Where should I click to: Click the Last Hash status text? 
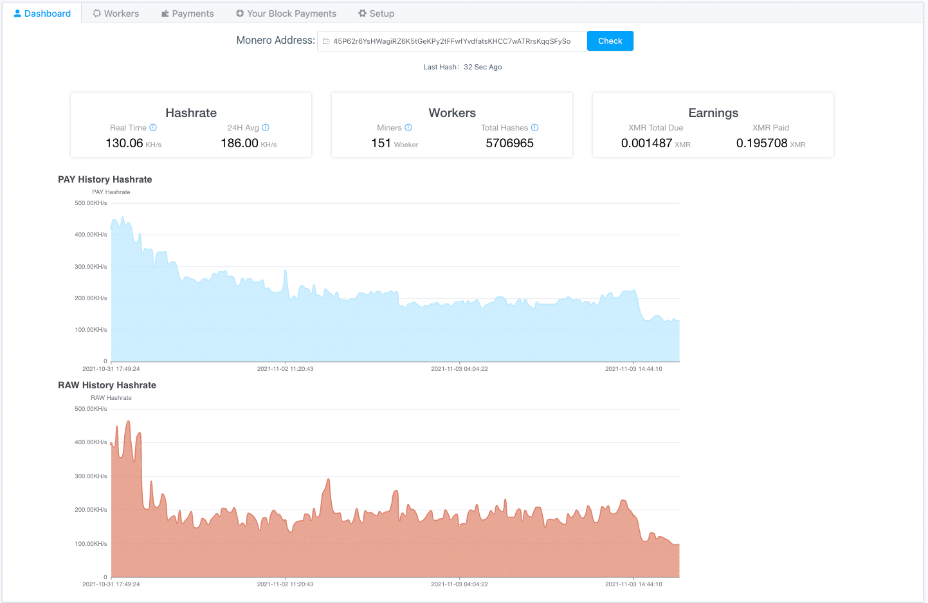[462, 67]
